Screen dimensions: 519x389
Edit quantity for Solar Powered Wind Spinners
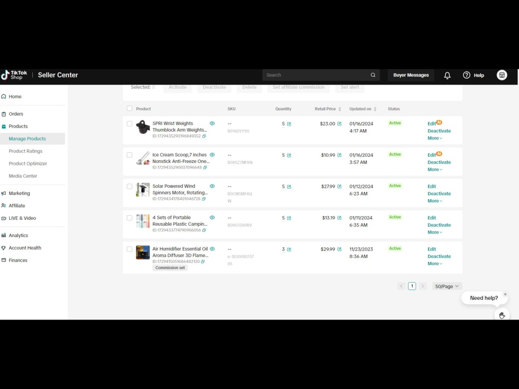pyautogui.click(x=289, y=187)
